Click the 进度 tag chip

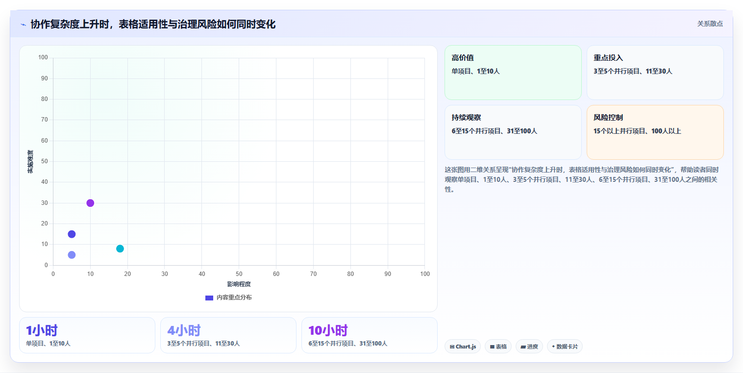point(529,347)
